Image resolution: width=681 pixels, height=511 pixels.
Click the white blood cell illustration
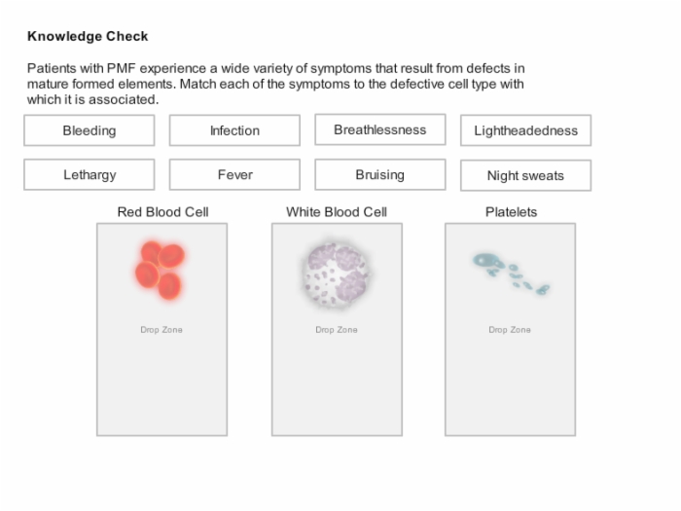click(x=337, y=274)
